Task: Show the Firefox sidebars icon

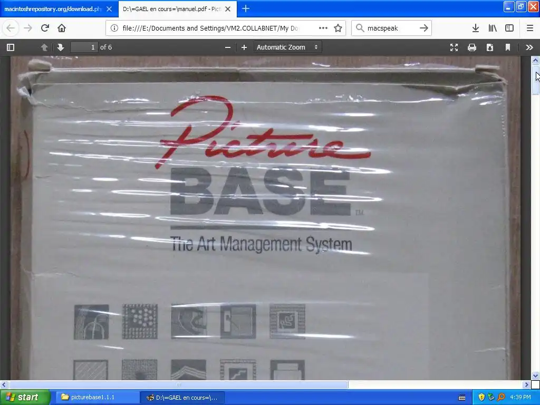Action: coord(509,28)
